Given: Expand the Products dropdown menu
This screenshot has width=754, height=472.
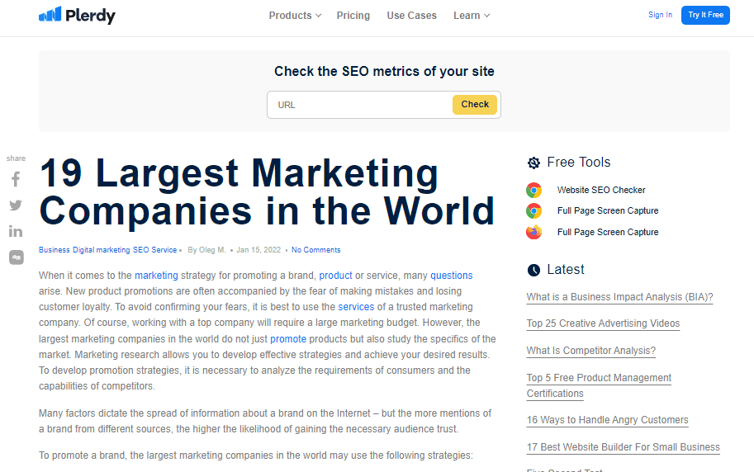Looking at the screenshot, I should (x=295, y=16).
